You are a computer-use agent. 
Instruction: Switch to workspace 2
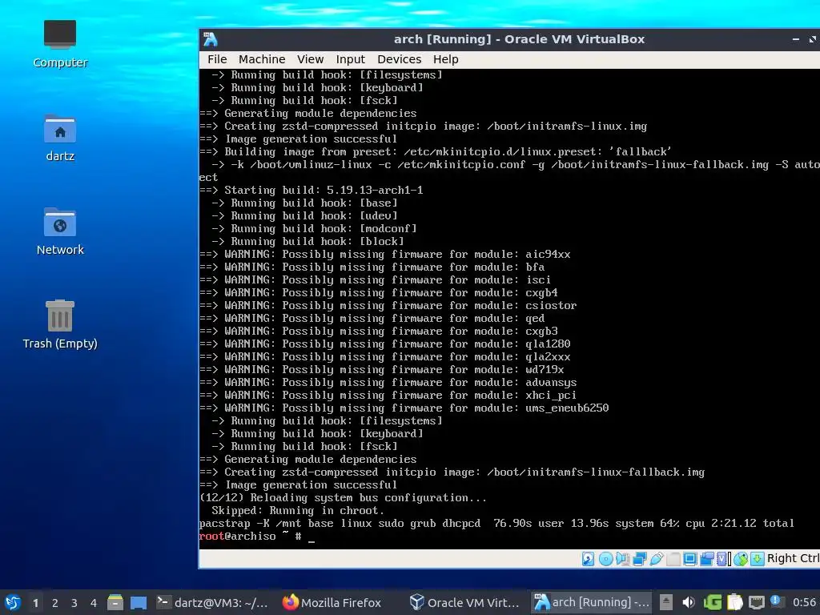[x=55, y=603]
